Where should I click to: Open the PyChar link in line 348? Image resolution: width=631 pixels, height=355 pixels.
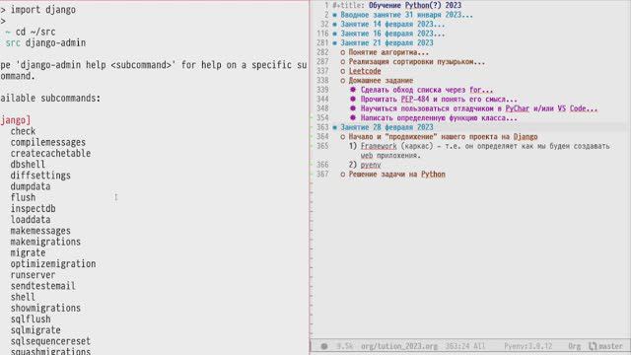pyautogui.click(x=517, y=108)
